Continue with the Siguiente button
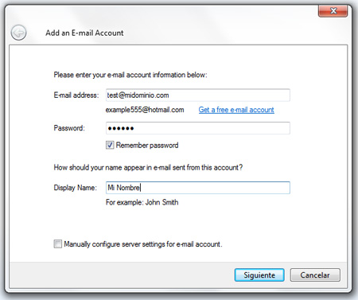 tap(259, 275)
